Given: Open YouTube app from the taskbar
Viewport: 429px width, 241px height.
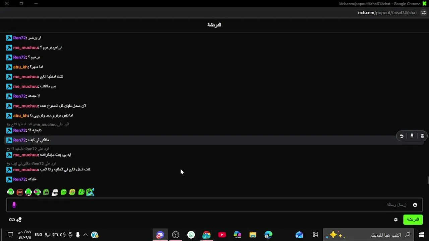Looking at the screenshot, I should tap(222, 235).
